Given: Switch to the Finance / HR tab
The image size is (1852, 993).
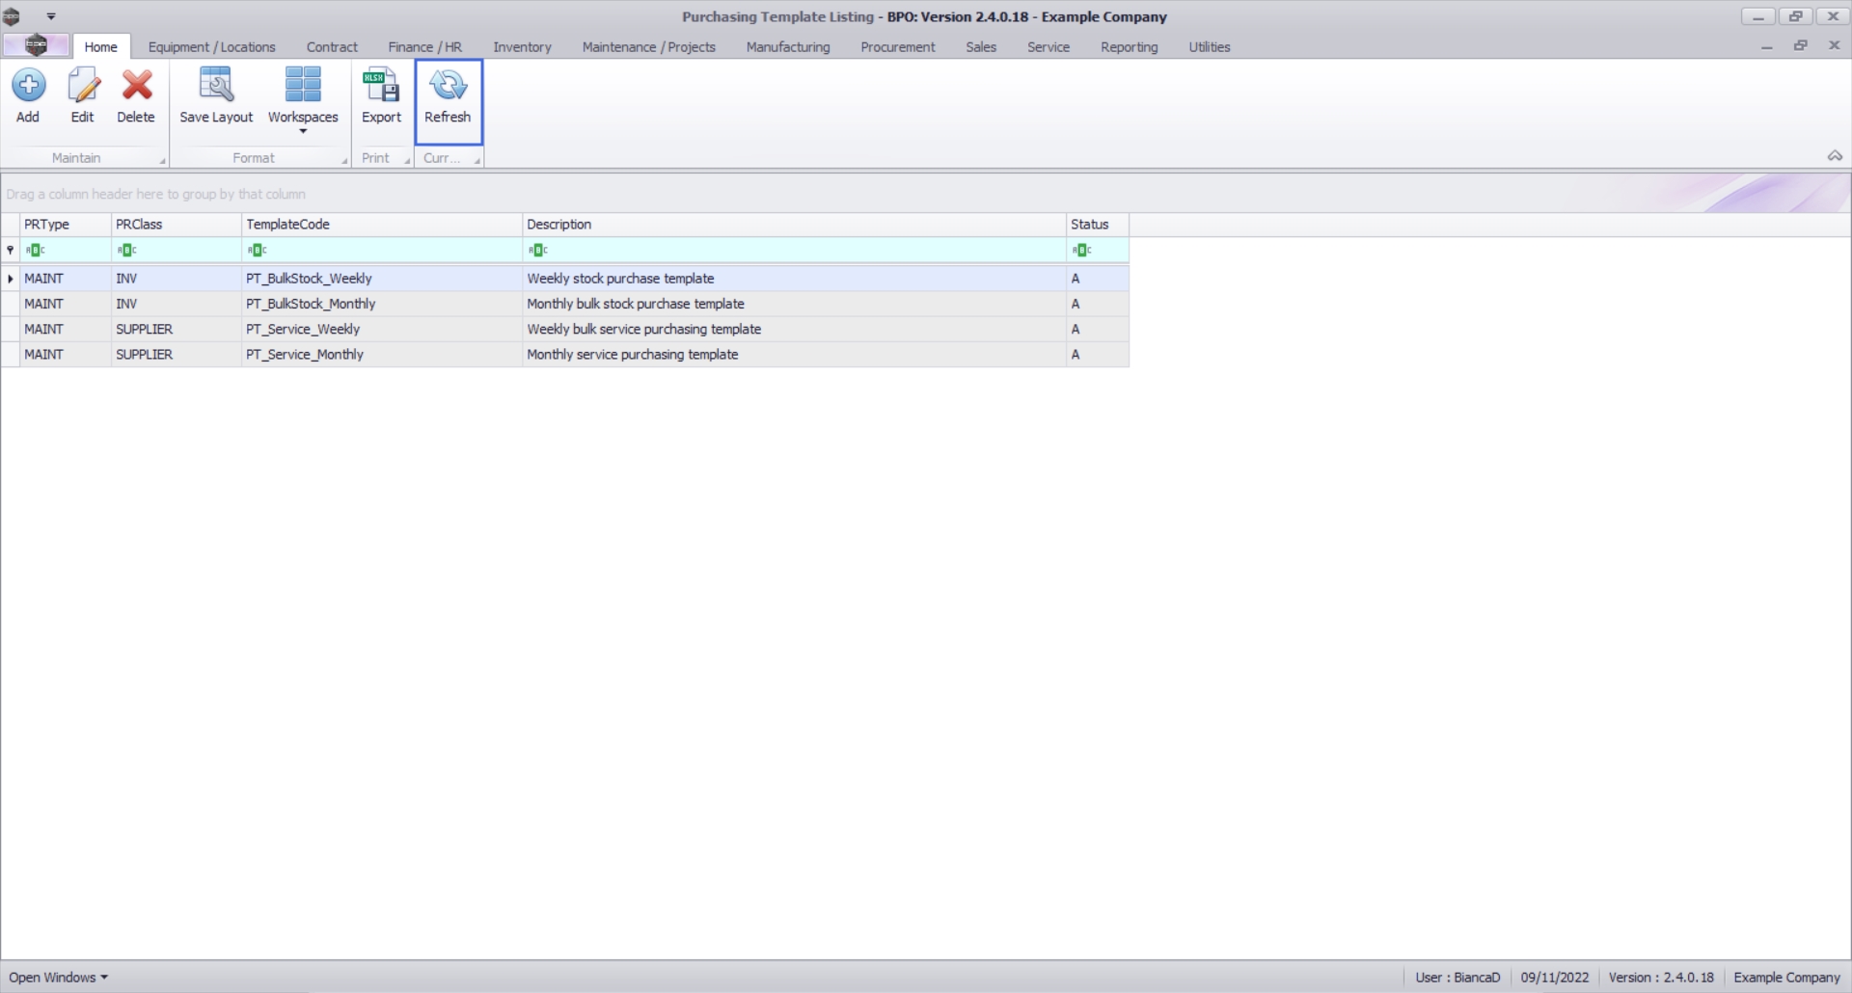Looking at the screenshot, I should click(x=424, y=46).
